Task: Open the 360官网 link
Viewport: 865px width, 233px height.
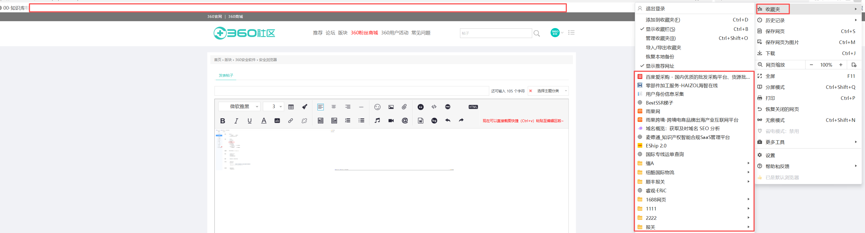Action: pyautogui.click(x=214, y=17)
